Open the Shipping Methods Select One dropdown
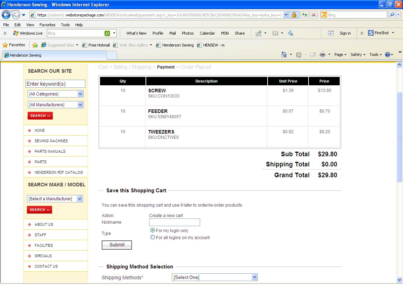The height and width of the screenshot is (302, 403). 214,277
